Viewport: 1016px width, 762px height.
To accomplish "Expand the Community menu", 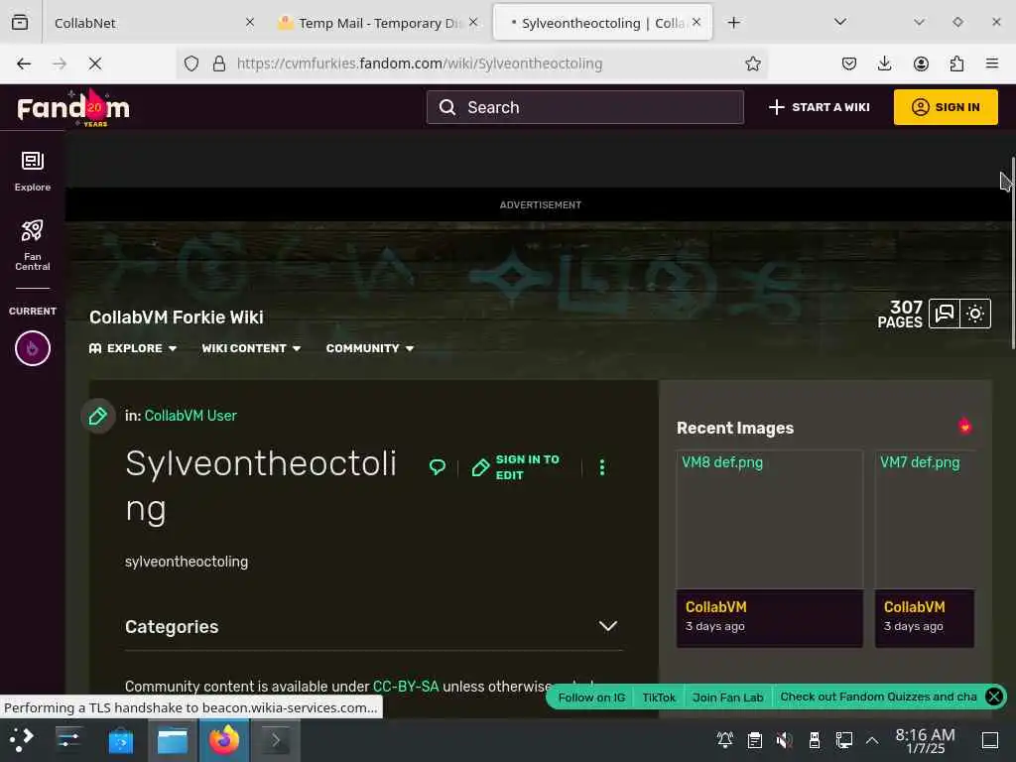I will pos(369,348).
